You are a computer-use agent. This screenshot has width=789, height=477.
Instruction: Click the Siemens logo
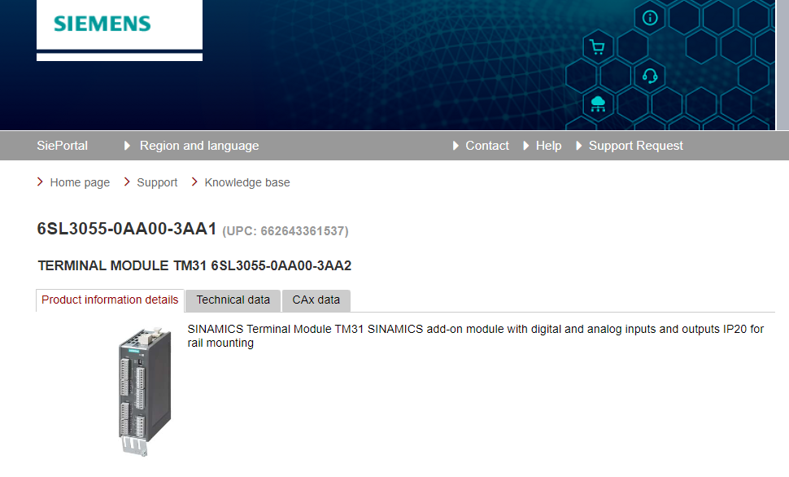click(x=102, y=24)
